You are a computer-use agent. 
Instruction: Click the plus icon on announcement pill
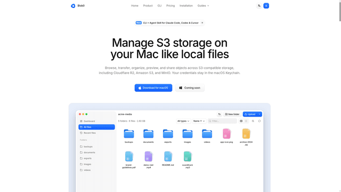pyautogui.click(x=202, y=23)
